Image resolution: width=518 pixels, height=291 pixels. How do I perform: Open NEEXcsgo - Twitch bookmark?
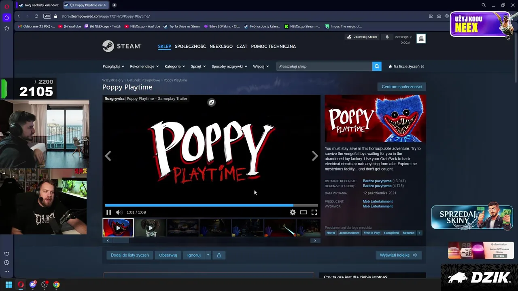(x=103, y=26)
